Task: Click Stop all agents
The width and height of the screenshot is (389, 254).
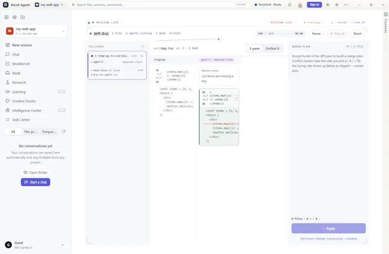Action: [337, 34]
